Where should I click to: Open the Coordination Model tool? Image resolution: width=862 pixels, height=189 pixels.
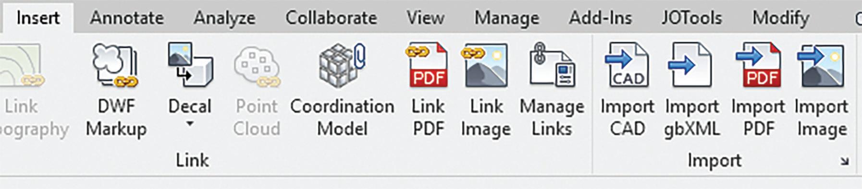tap(342, 66)
